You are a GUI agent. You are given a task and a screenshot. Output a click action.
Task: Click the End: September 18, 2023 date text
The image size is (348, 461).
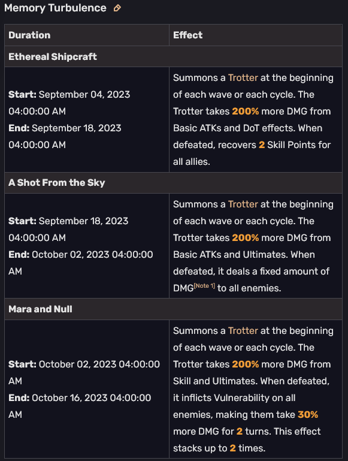[x=65, y=137]
